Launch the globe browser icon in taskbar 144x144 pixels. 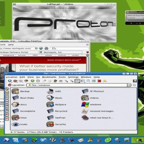6,140
